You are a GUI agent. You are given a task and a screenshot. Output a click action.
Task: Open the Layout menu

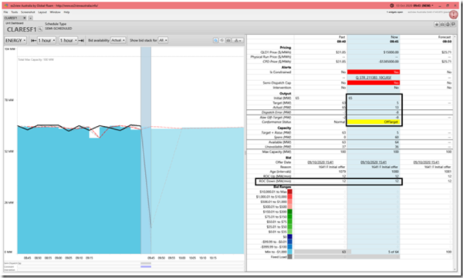(42, 12)
